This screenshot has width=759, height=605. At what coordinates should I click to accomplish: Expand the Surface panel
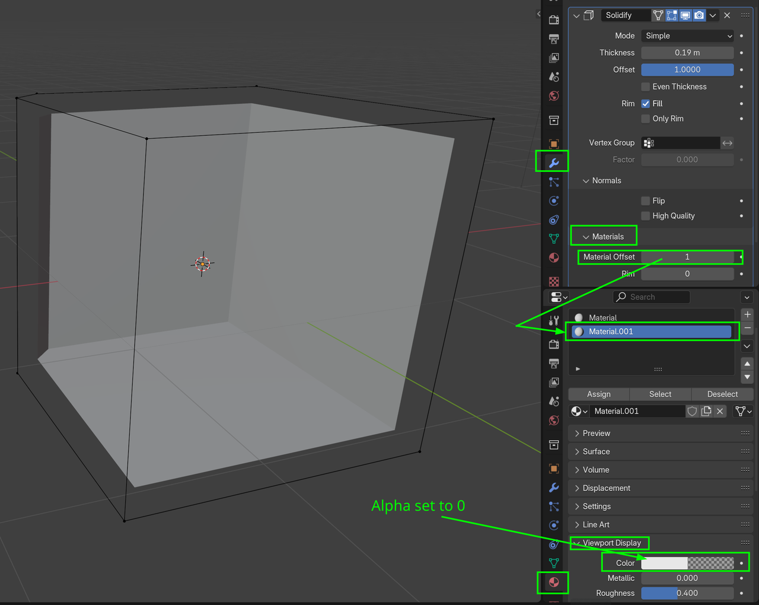596,451
